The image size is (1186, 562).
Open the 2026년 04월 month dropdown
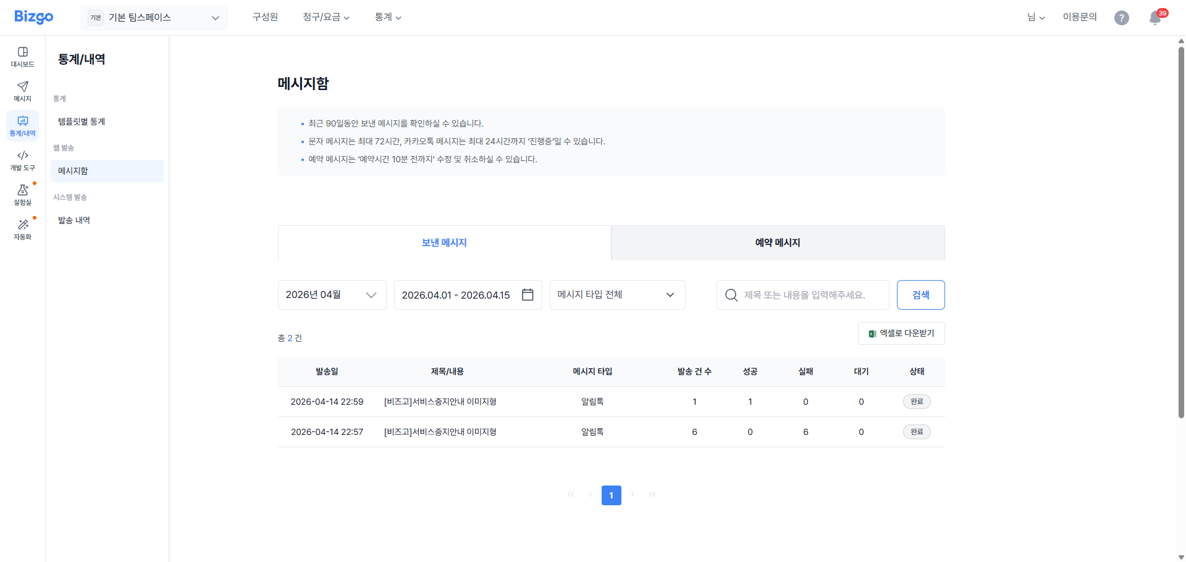click(x=332, y=295)
